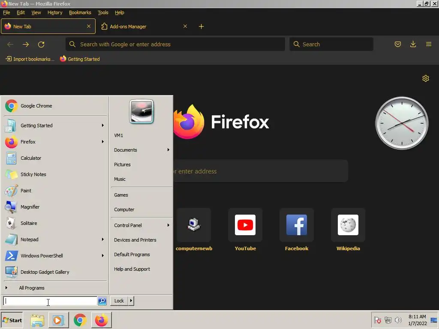This screenshot has width=439, height=329.
Task: Open File Explorer from taskbar
Action: pyautogui.click(x=37, y=320)
